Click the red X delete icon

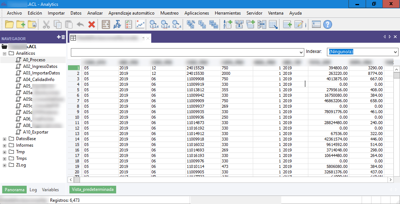[x=92, y=24]
